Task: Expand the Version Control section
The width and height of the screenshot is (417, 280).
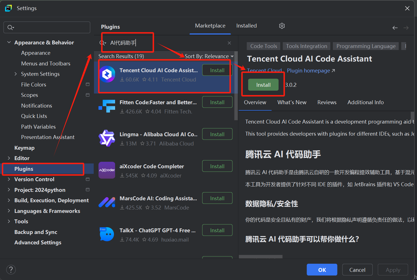Action: pyautogui.click(x=9, y=179)
